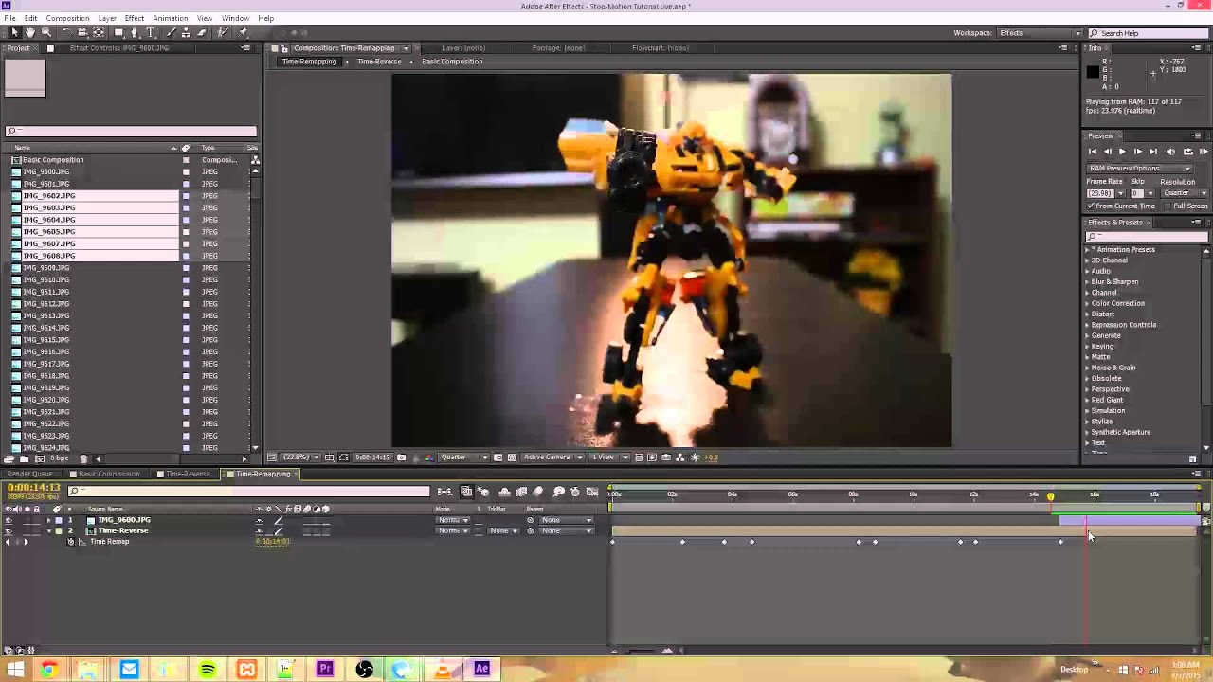Toggle Hide Shy Layers switch

tap(504, 492)
